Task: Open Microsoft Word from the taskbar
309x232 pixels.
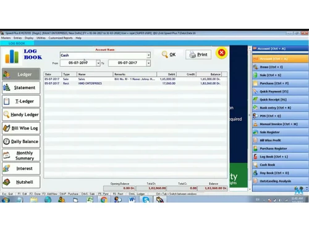Action: click(132, 199)
